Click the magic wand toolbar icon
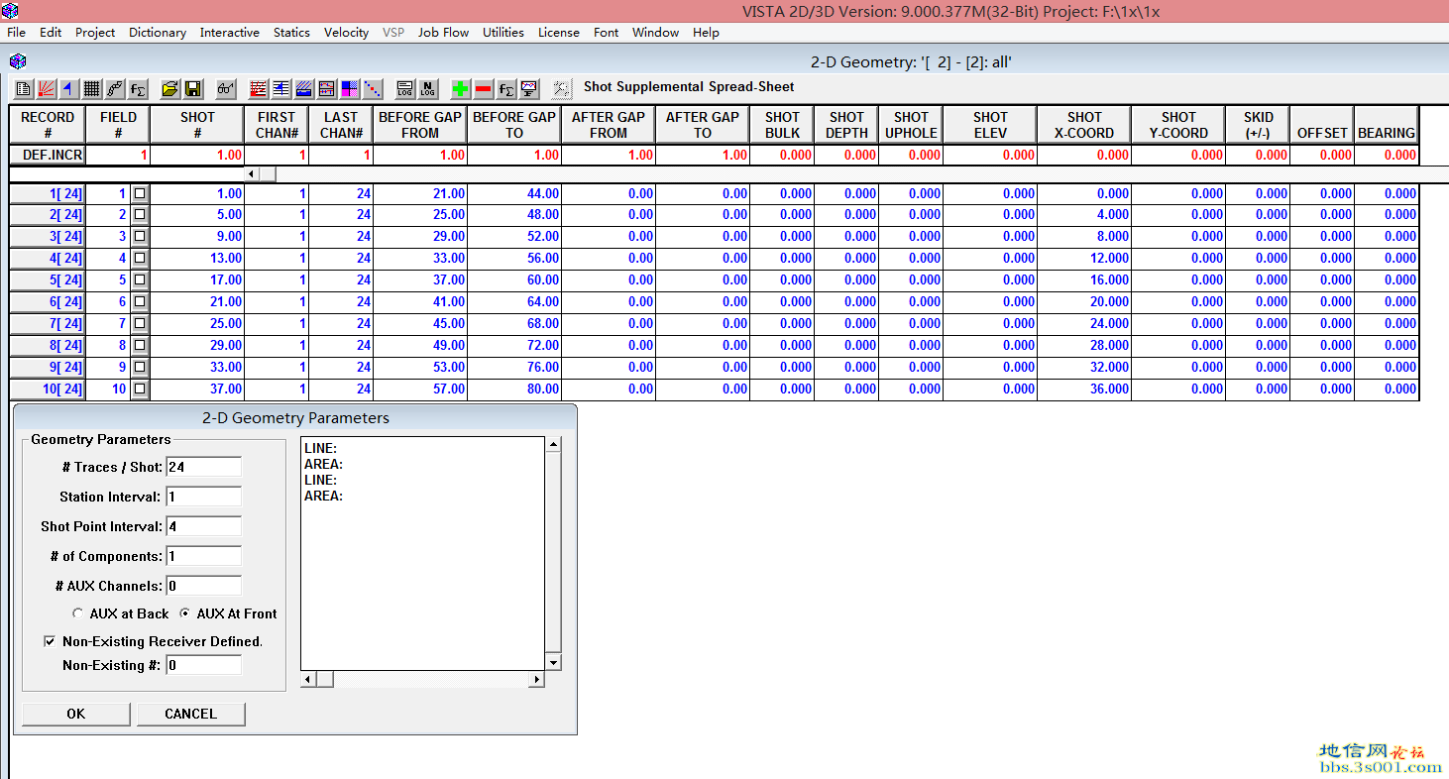The height and width of the screenshot is (779, 1449). click(x=562, y=89)
